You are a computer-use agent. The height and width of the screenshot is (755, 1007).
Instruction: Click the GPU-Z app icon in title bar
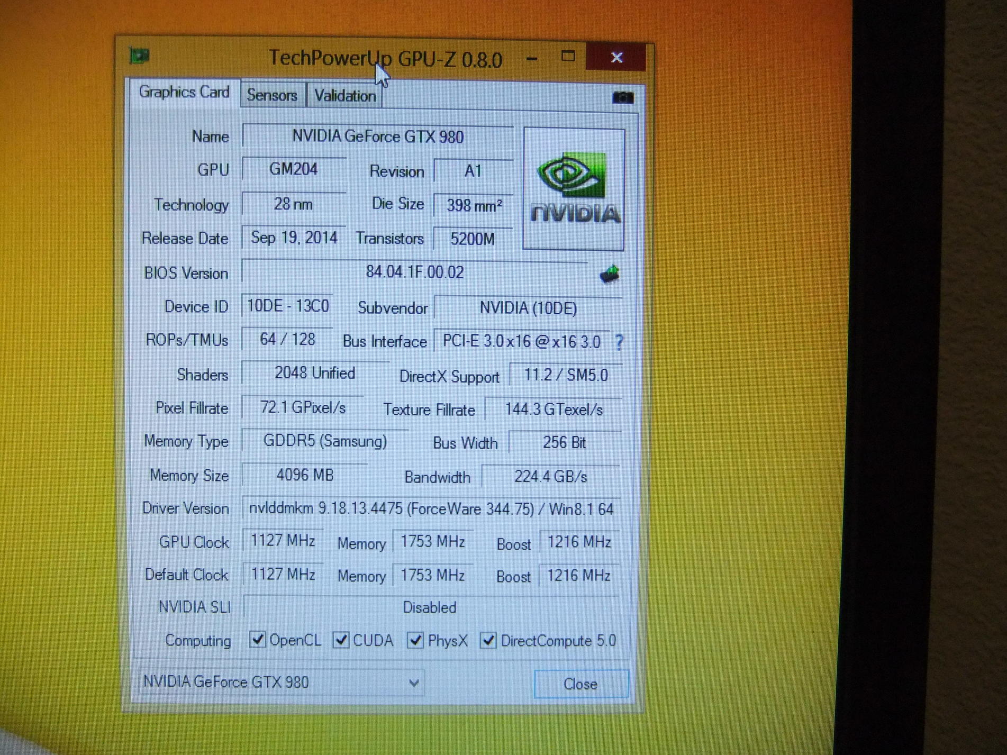click(x=139, y=55)
